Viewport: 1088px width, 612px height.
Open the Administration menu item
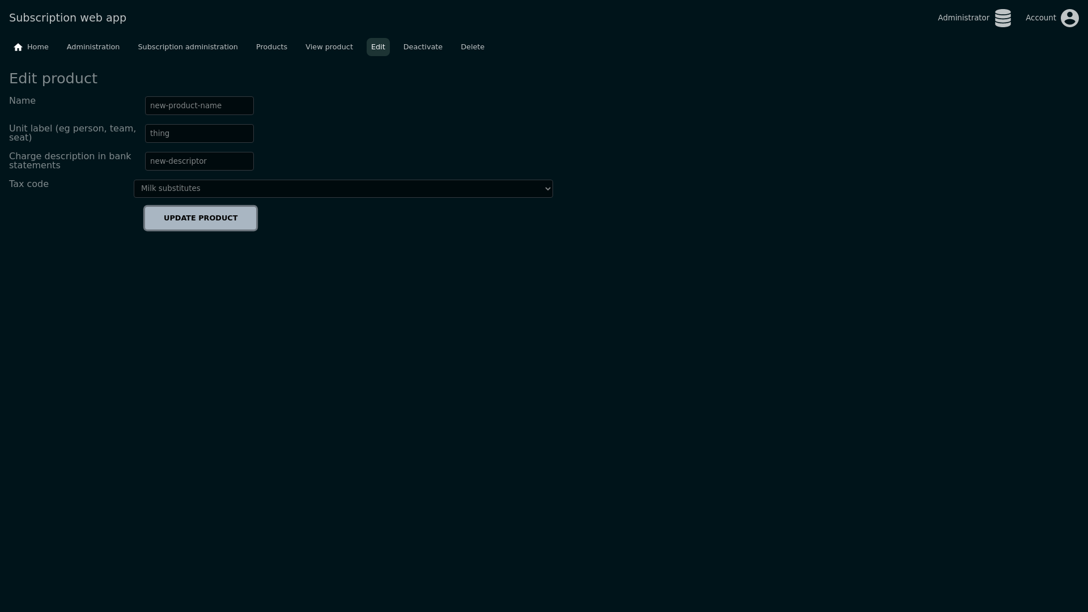tap(93, 47)
